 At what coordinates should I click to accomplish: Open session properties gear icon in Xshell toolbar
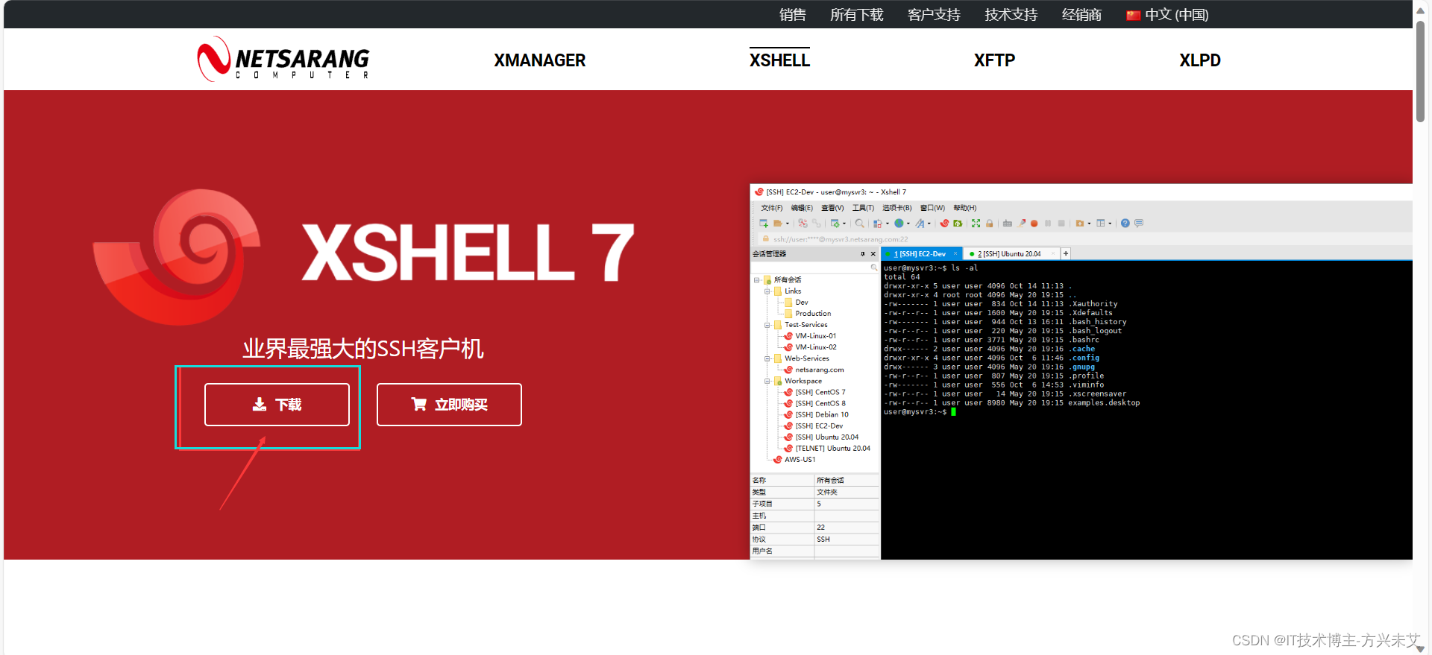[x=835, y=223]
